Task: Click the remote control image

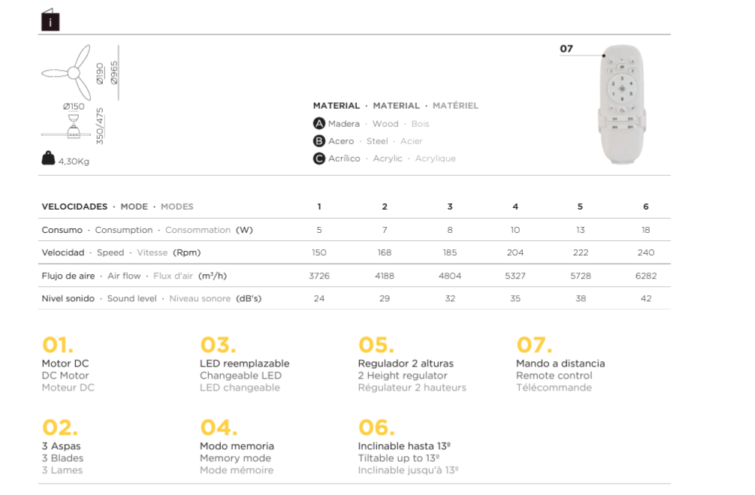Action: tap(622, 104)
